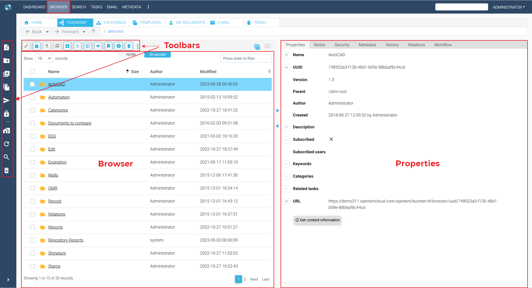
Task: Click the paper plane send icon
Action: (6, 100)
